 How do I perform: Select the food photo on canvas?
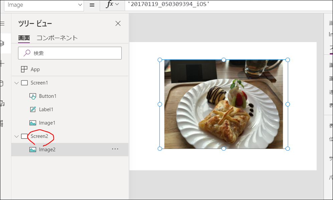pos(224,104)
